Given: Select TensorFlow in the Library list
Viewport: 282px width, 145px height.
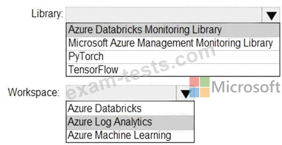Looking at the screenshot, I should [x=173, y=70].
